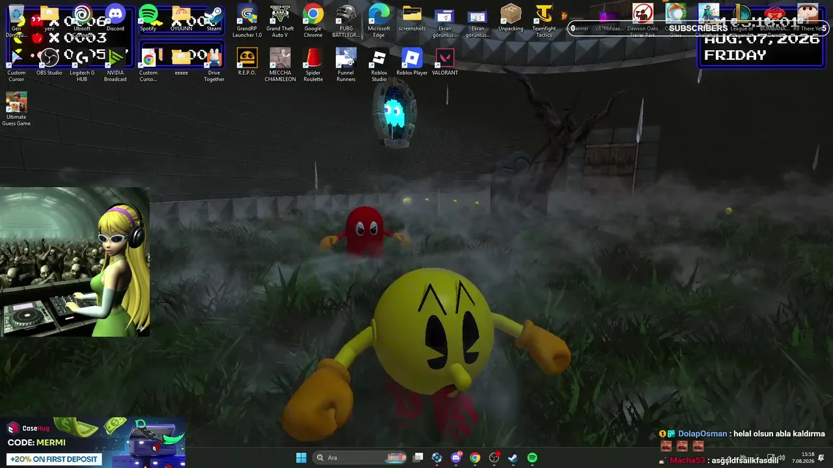Image resolution: width=833 pixels, height=468 pixels.
Task: Open Ultimate Guess Game shortcut
Action: point(16,109)
